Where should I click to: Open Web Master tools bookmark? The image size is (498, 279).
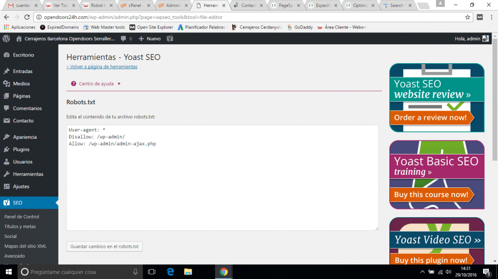pos(104,27)
